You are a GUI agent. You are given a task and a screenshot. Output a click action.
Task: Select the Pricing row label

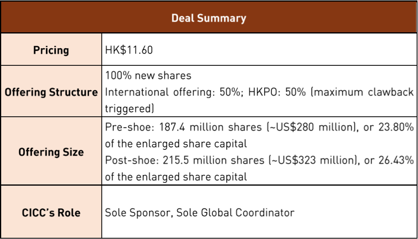click(51, 51)
